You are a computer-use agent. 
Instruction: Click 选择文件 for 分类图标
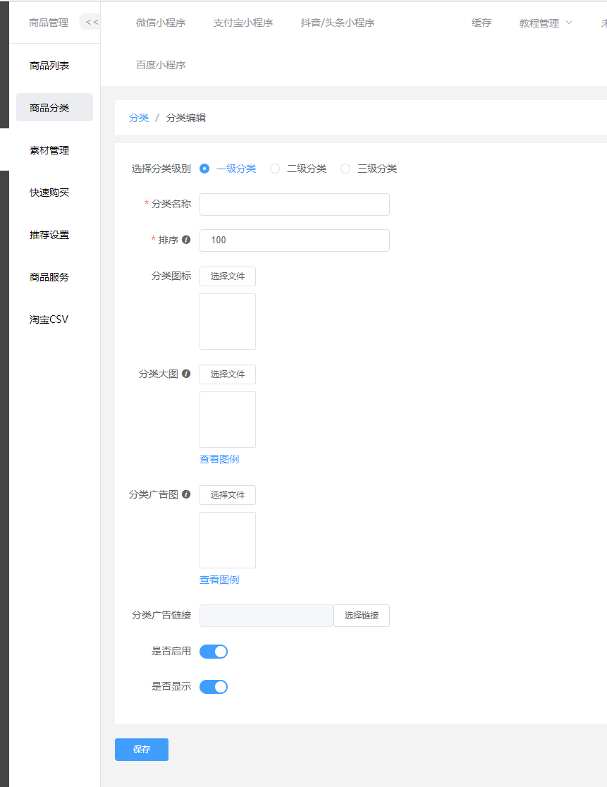click(x=228, y=276)
